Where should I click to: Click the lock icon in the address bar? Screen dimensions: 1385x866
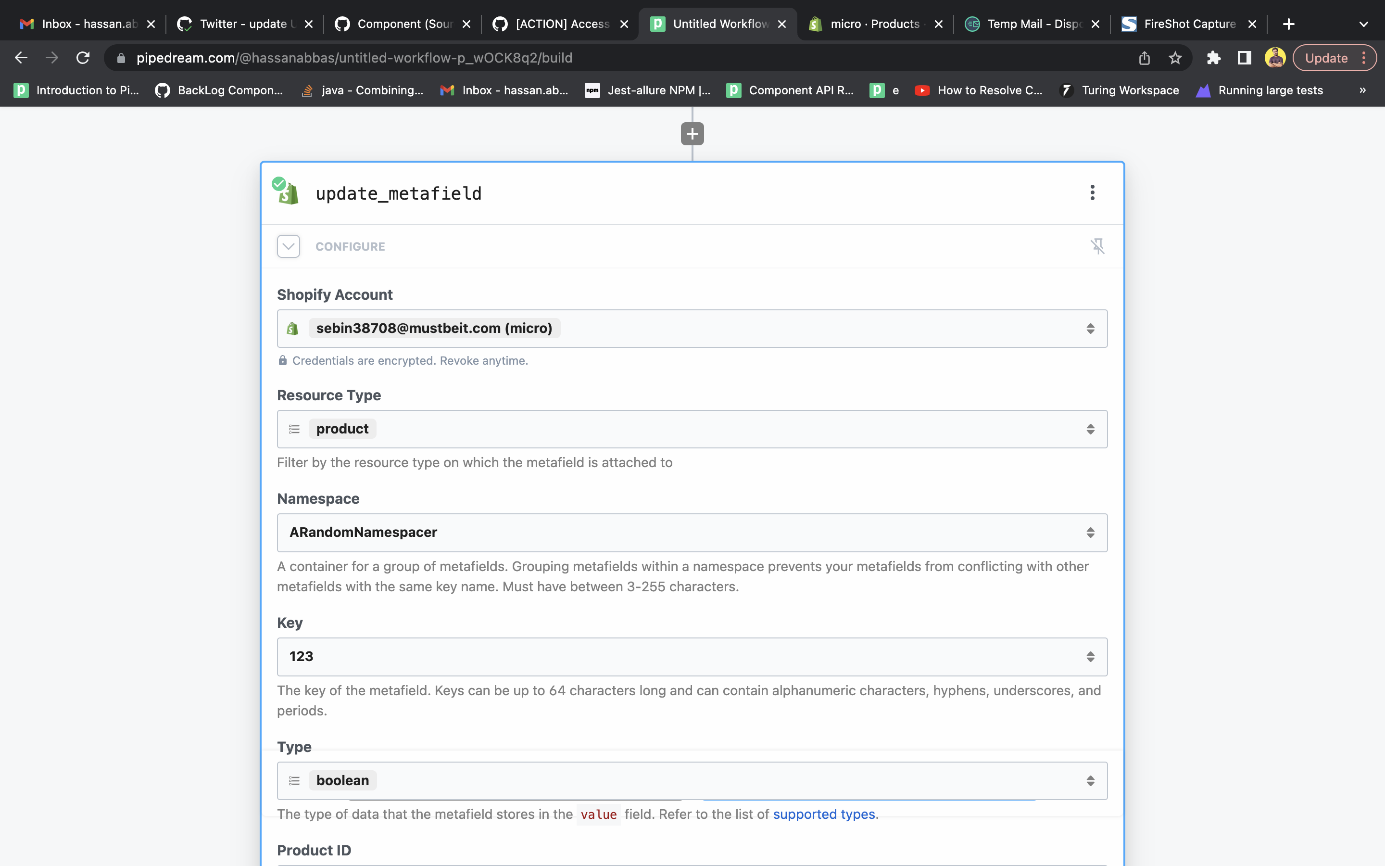click(x=121, y=57)
